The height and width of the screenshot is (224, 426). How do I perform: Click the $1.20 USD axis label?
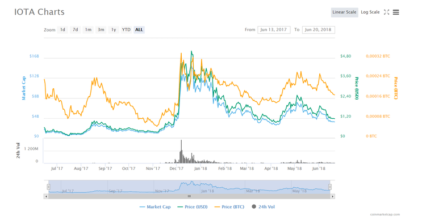345,117
